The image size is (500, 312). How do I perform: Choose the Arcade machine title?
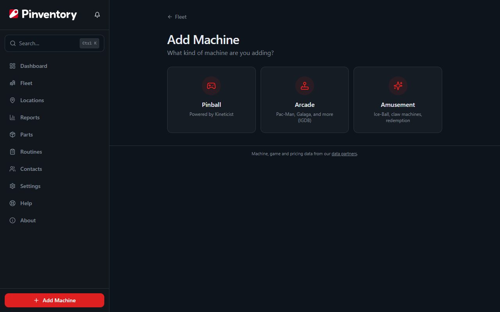click(305, 105)
